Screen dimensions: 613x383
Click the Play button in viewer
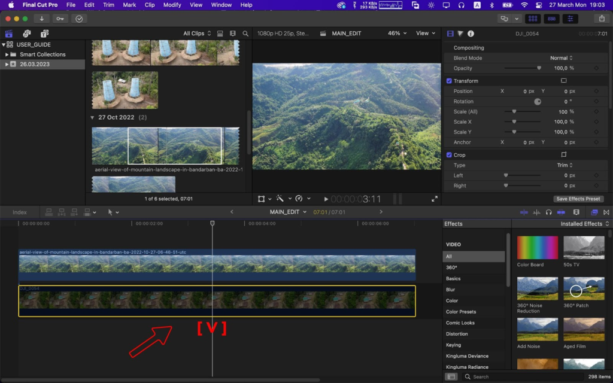click(x=326, y=199)
